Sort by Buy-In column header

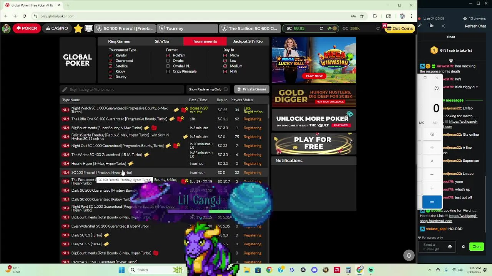coord(222,100)
